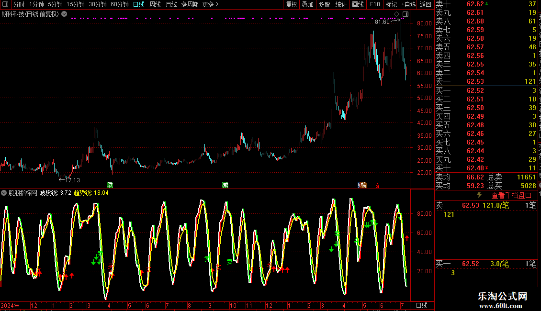Click the red S marker on chart
This screenshot has width=541, height=311.
pyautogui.click(x=377, y=186)
